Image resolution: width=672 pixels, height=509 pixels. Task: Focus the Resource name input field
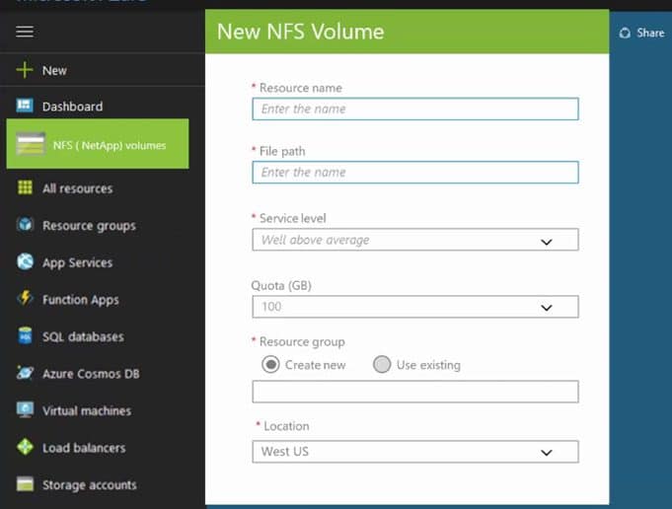[x=415, y=109]
